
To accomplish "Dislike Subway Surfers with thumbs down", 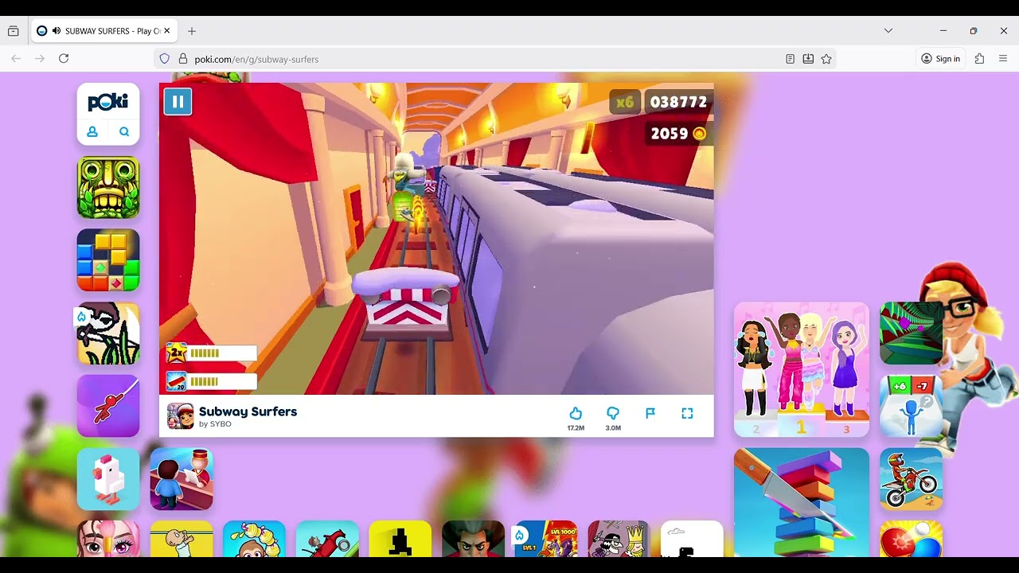I will coord(613,413).
